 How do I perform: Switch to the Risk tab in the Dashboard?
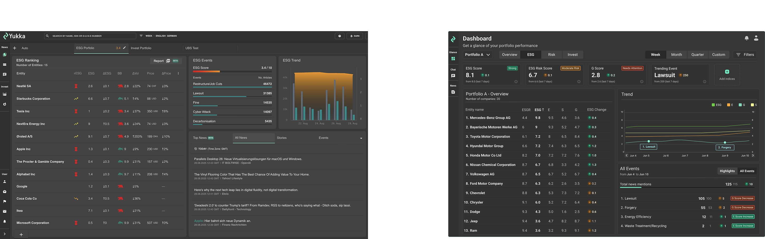tap(551, 55)
